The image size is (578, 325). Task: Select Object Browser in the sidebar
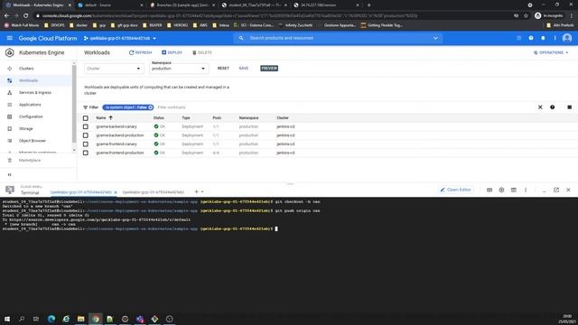33,141
